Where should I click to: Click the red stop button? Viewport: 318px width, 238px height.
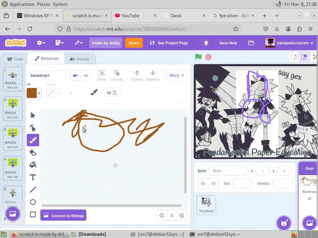tap(208, 57)
